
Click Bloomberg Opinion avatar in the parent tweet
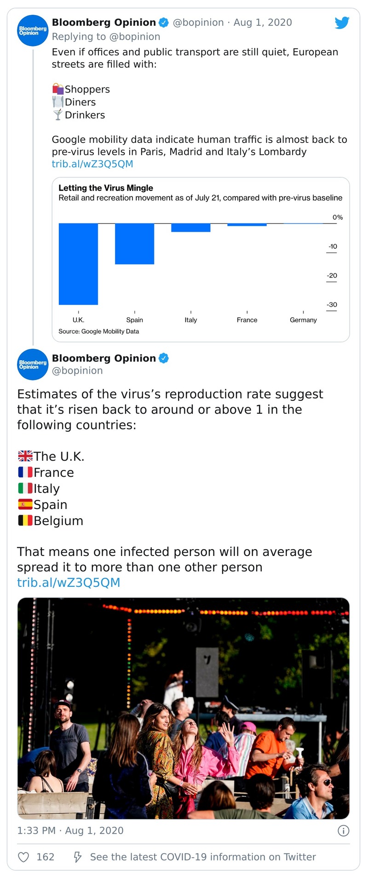[x=33, y=31]
